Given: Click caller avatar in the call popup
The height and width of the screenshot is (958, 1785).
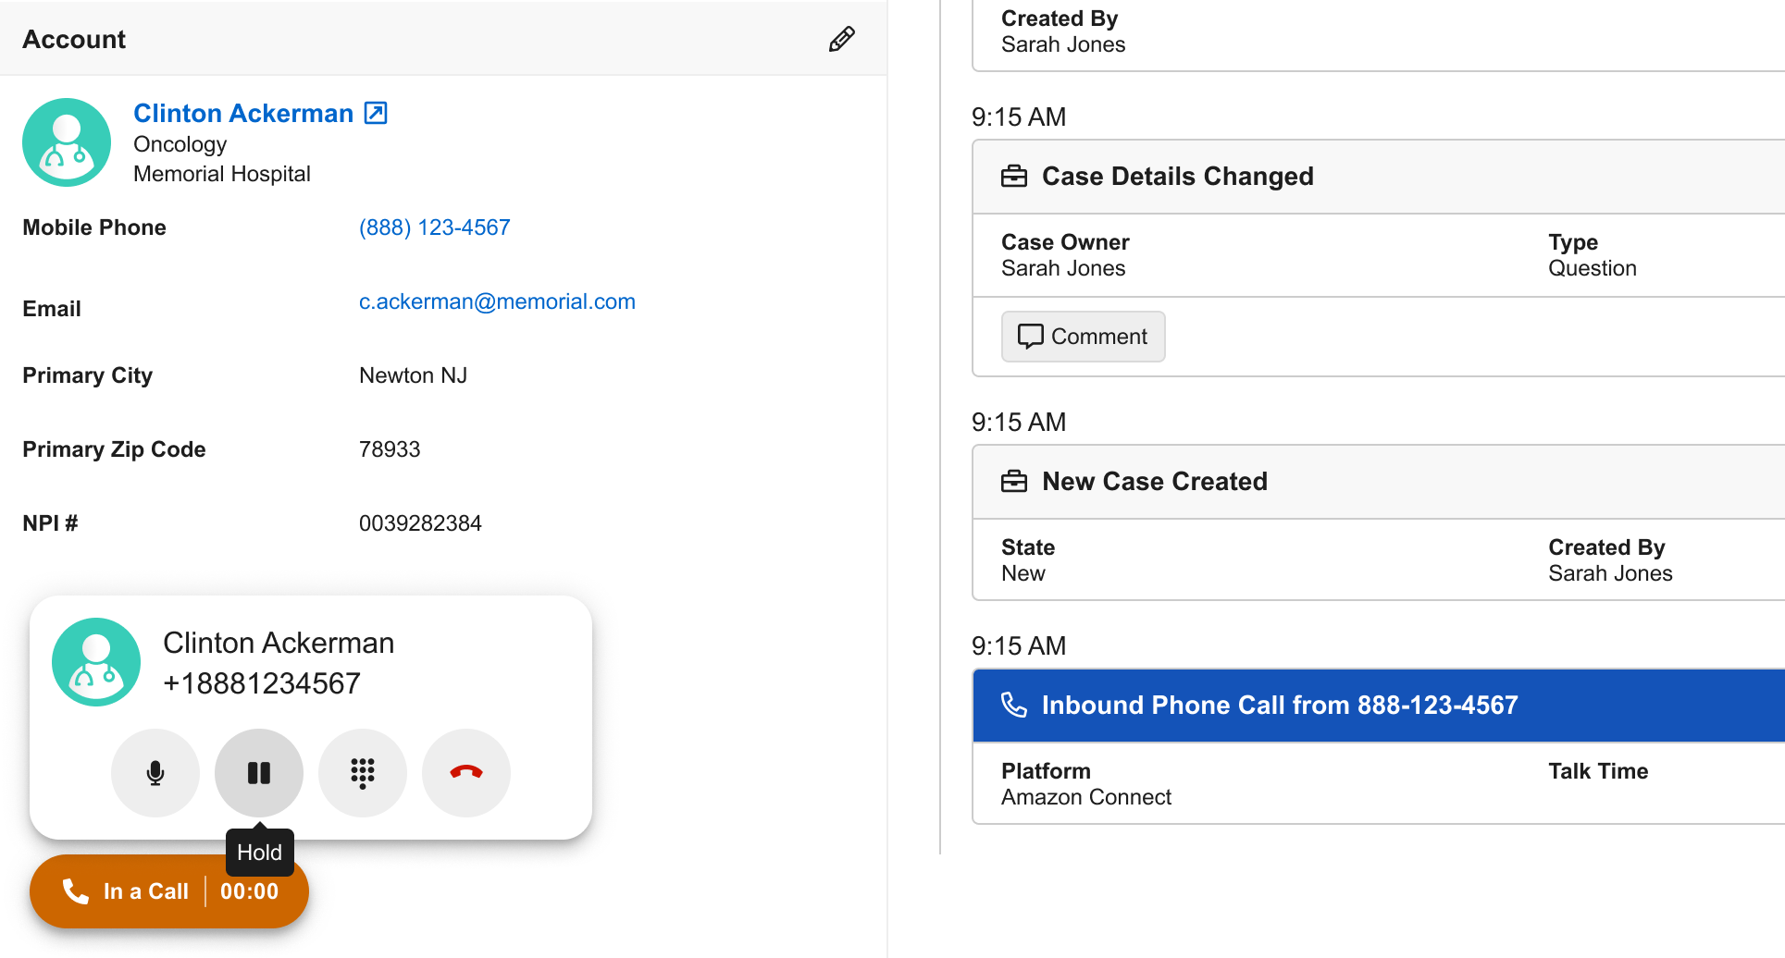Looking at the screenshot, I should coord(96,662).
